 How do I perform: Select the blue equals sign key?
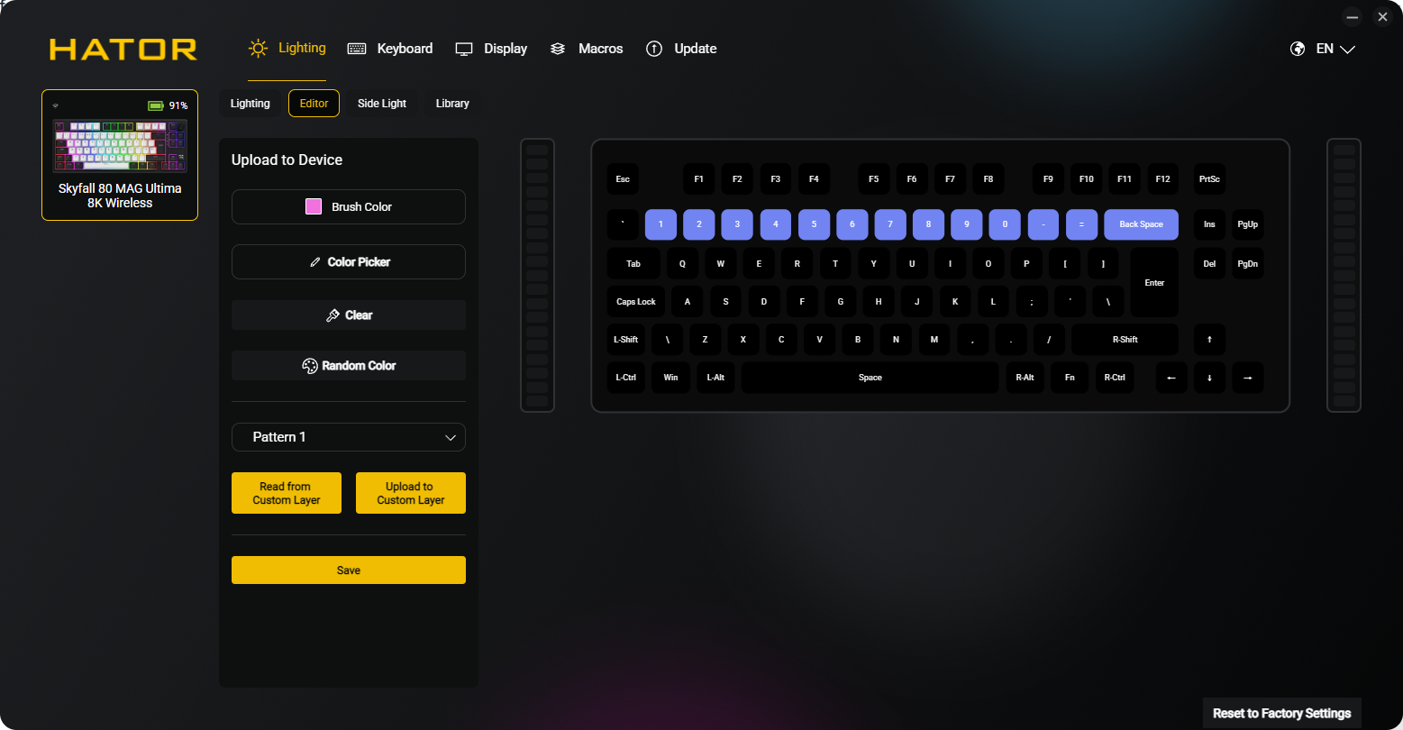[1081, 224]
